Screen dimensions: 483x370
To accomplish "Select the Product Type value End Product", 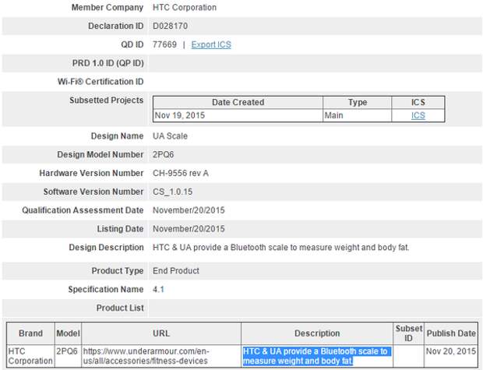I will [x=176, y=271].
